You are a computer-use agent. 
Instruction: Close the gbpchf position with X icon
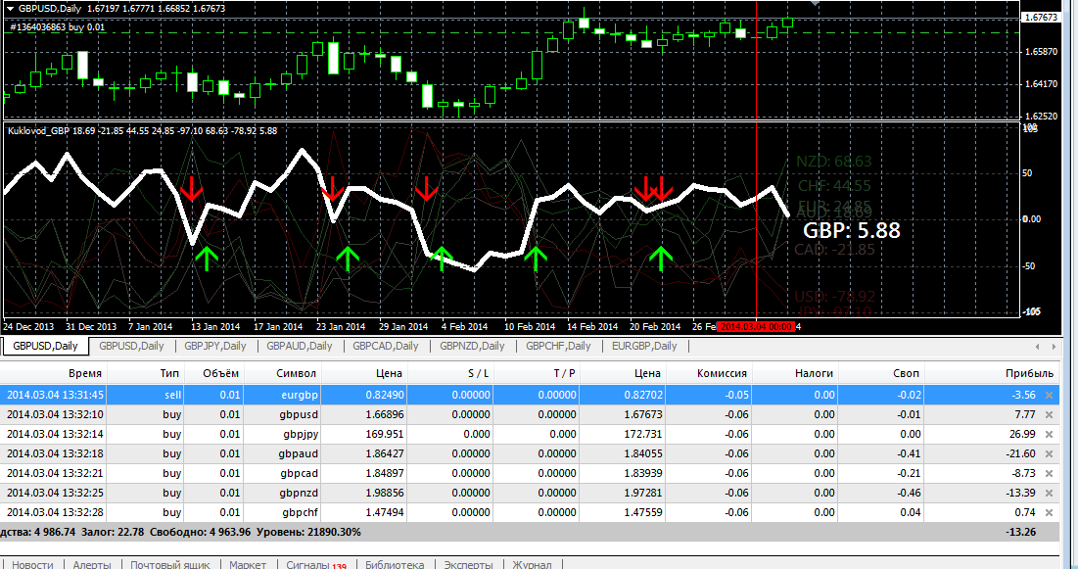(x=1050, y=512)
